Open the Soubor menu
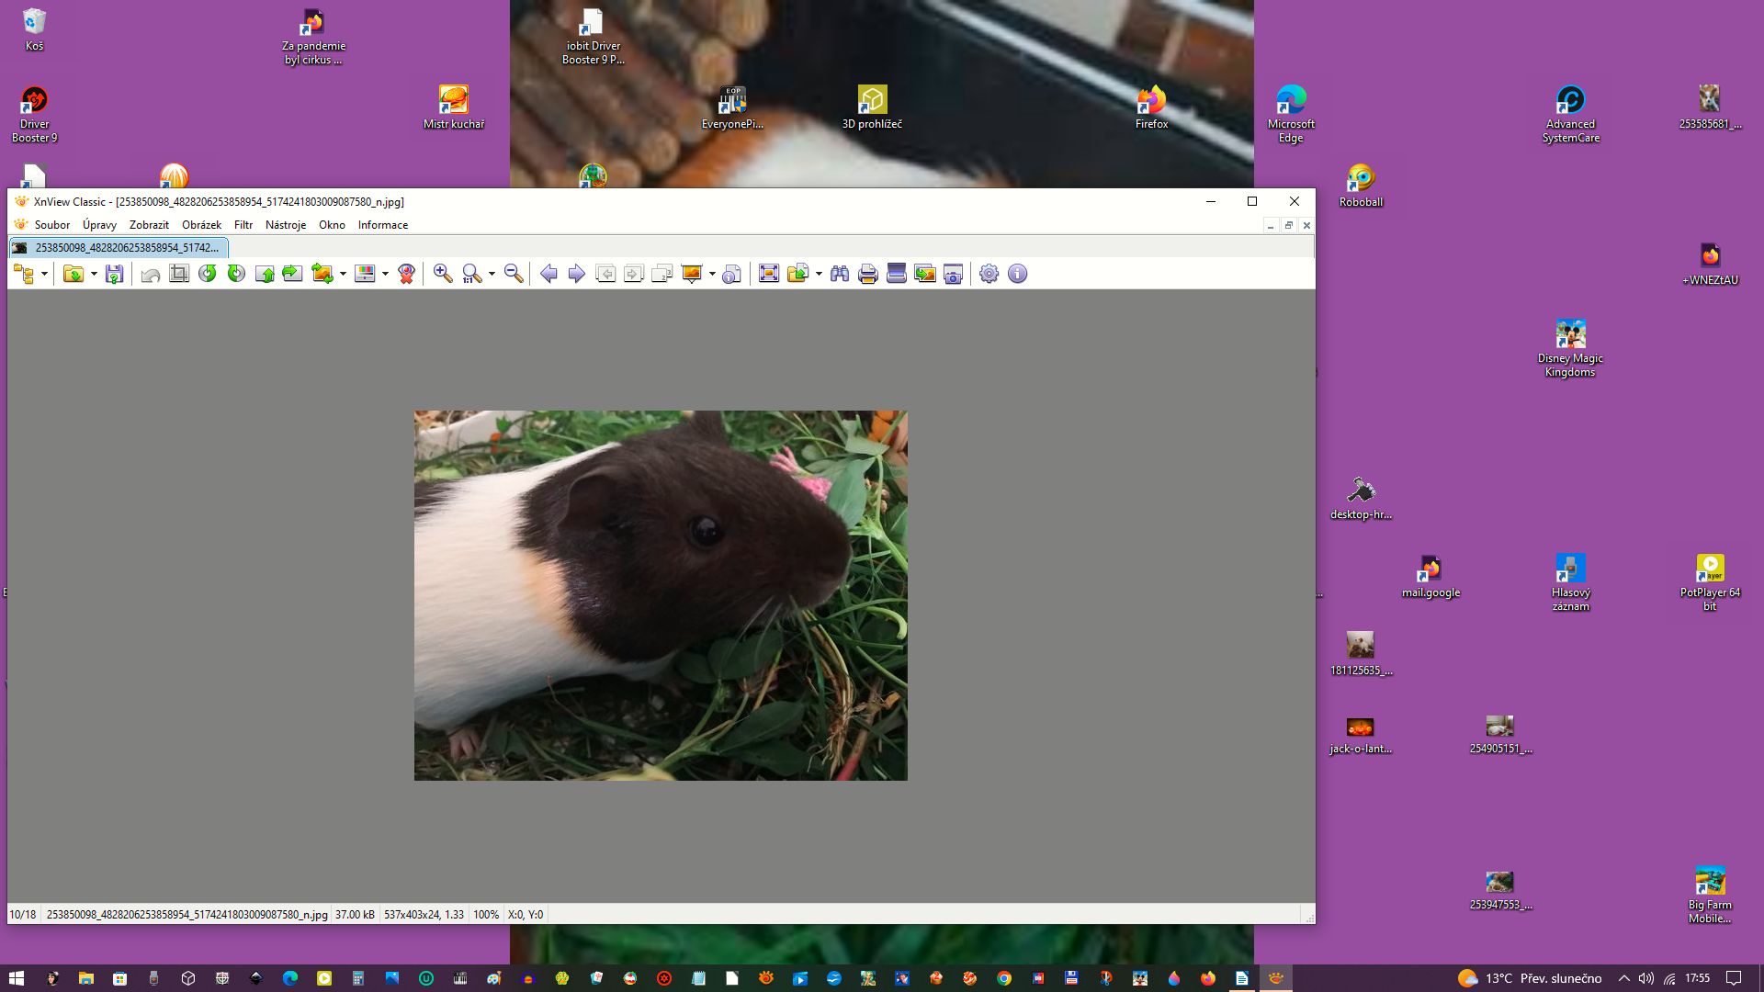 (52, 225)
